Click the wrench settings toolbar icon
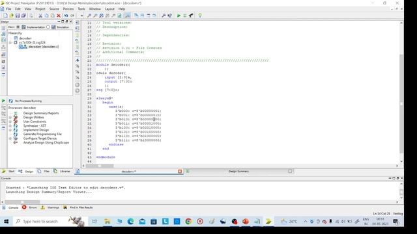The width and height of the screenshot is (417, 234). pyautogui.click(x=164, y=16)
